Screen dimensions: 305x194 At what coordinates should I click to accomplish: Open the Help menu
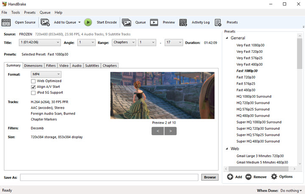click(x=58, y=12)
